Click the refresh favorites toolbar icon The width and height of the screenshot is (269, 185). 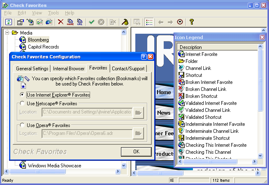9,22
